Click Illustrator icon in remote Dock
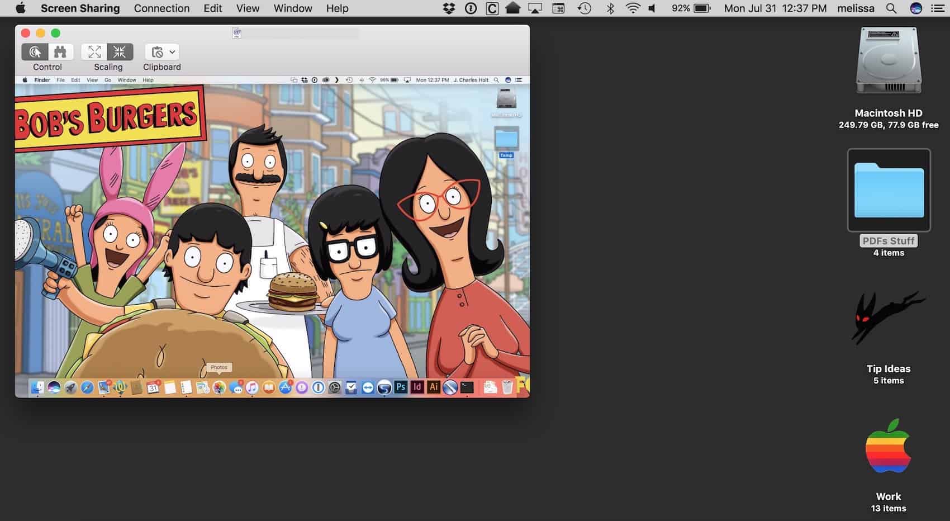The image size is (950, 521). point(433,387)
